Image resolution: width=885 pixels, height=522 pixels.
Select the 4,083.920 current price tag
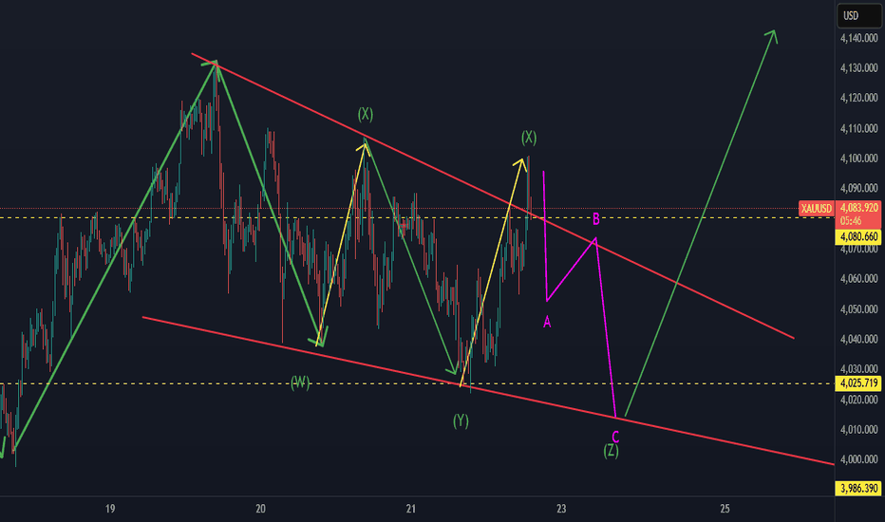(858, 208)
